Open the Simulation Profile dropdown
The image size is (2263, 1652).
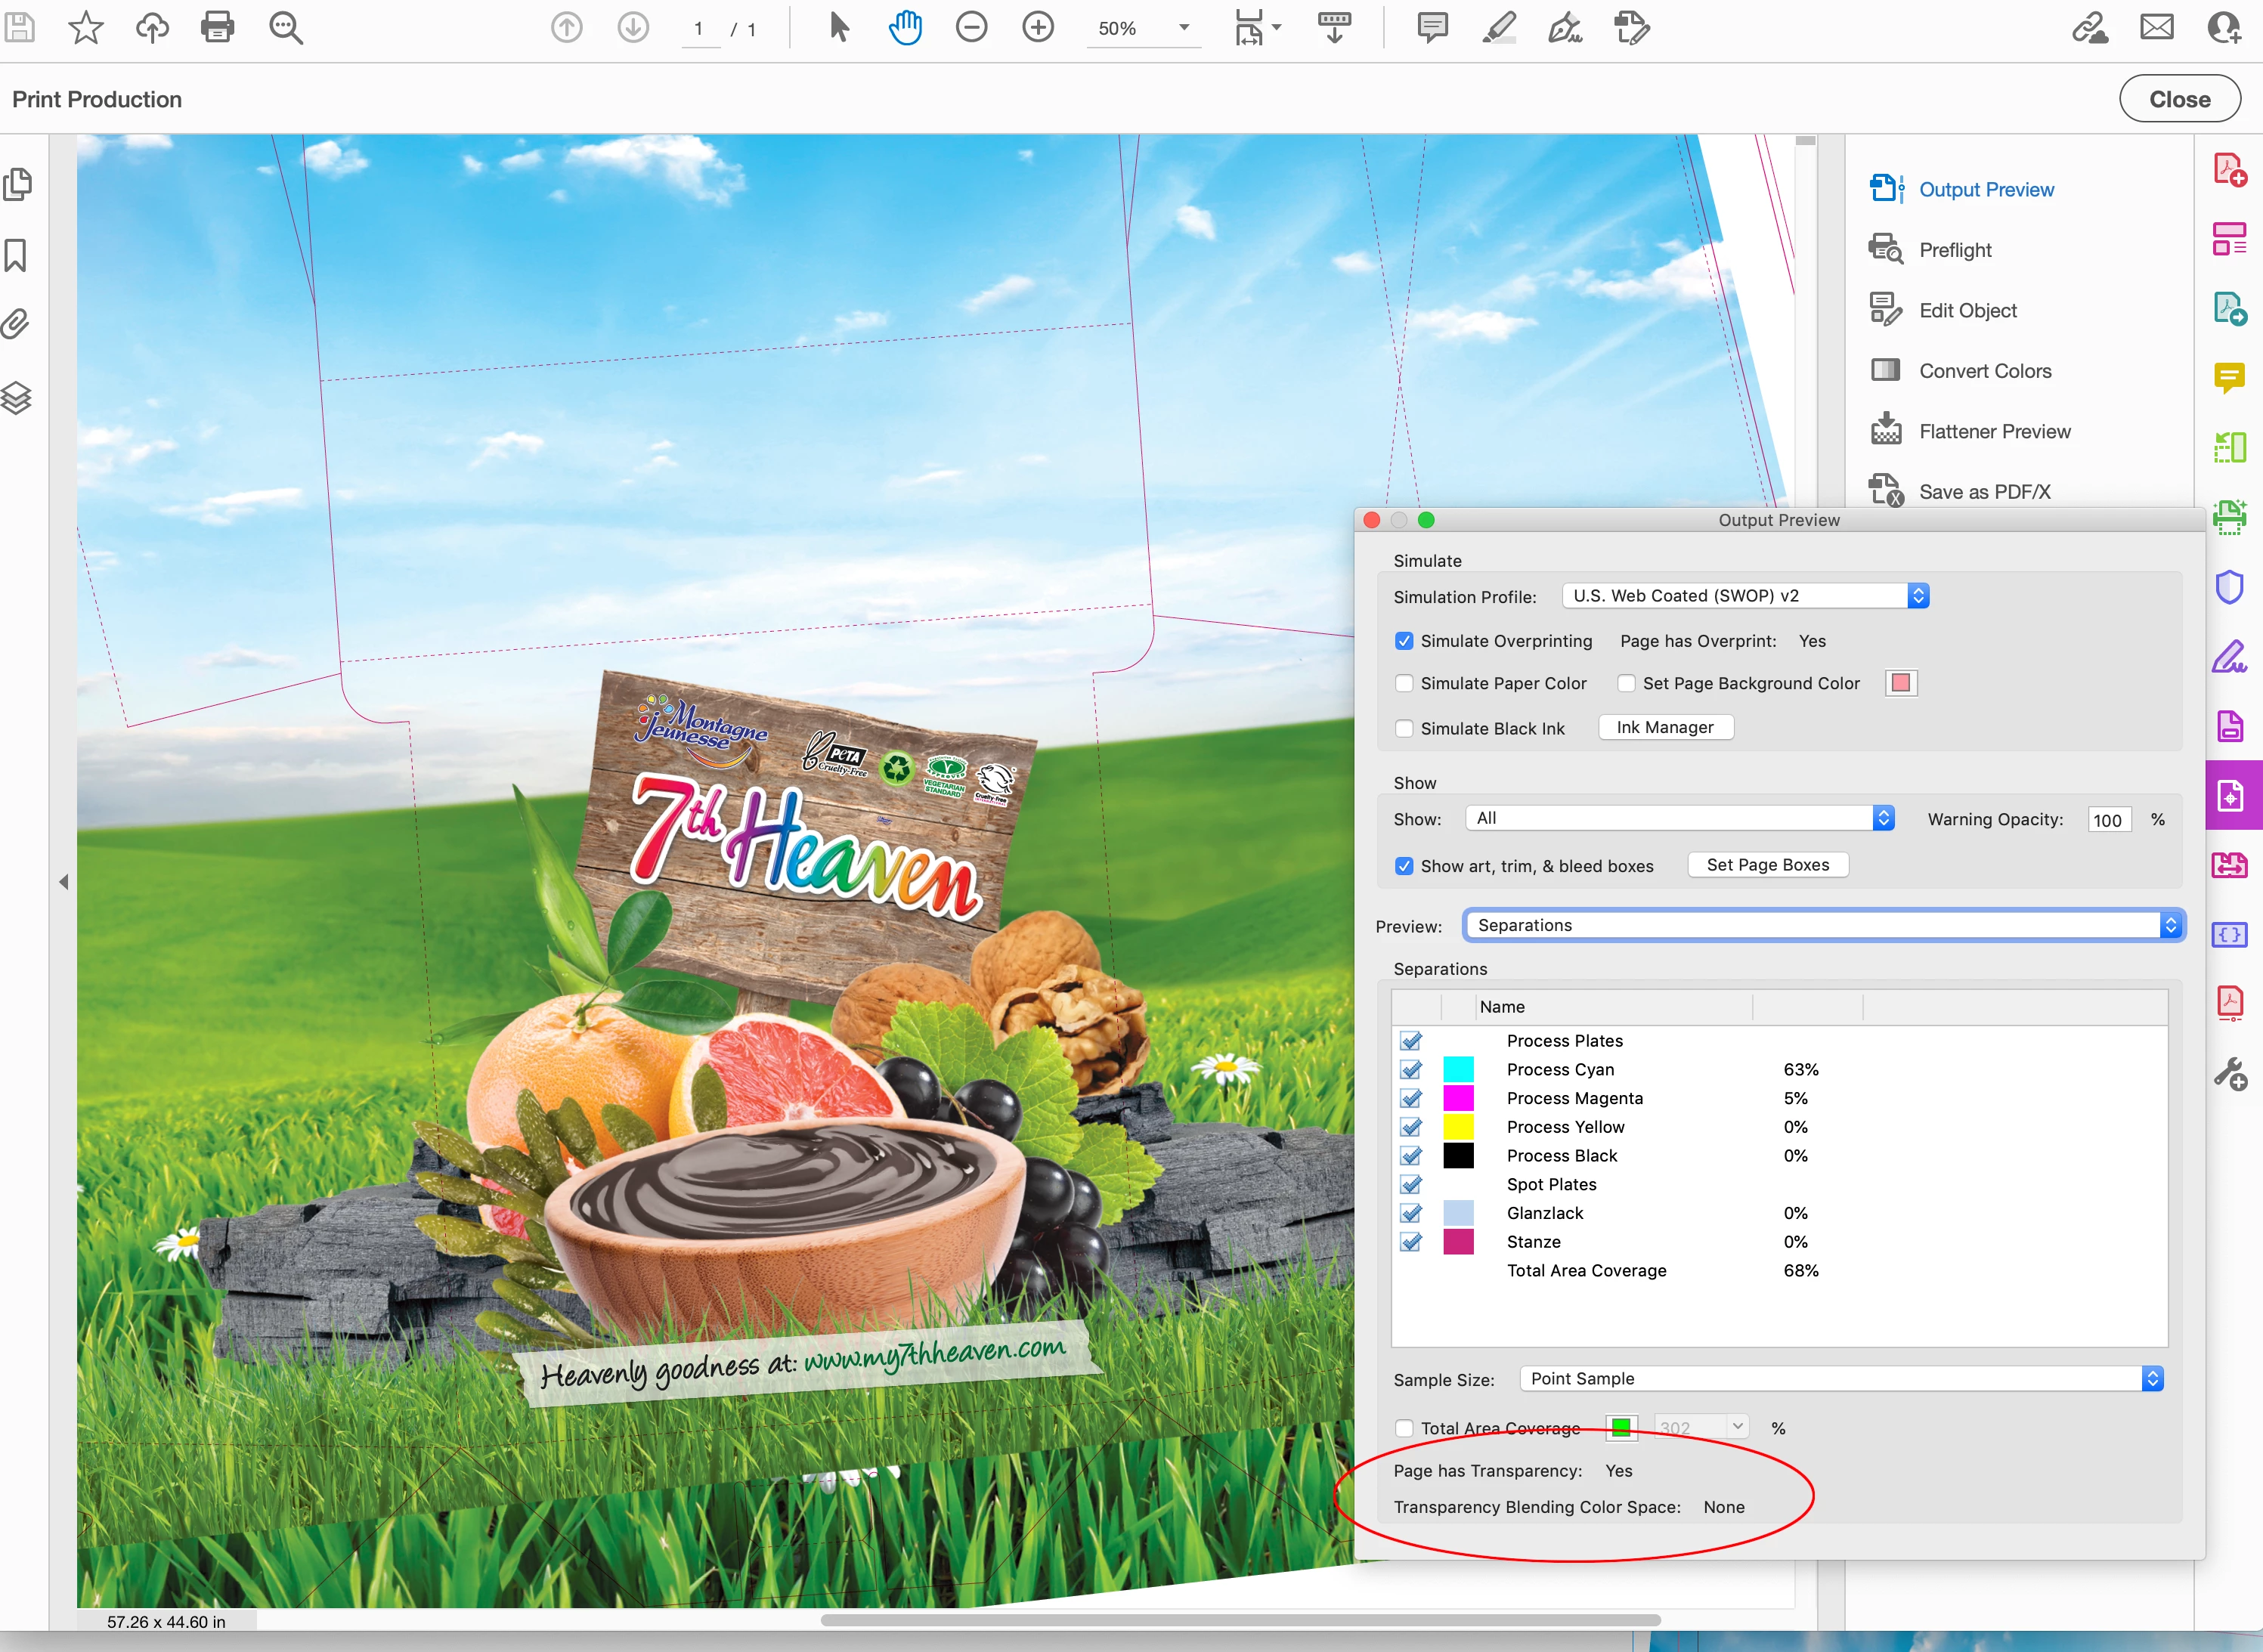pyautogui.click(x=1745, y=596)
